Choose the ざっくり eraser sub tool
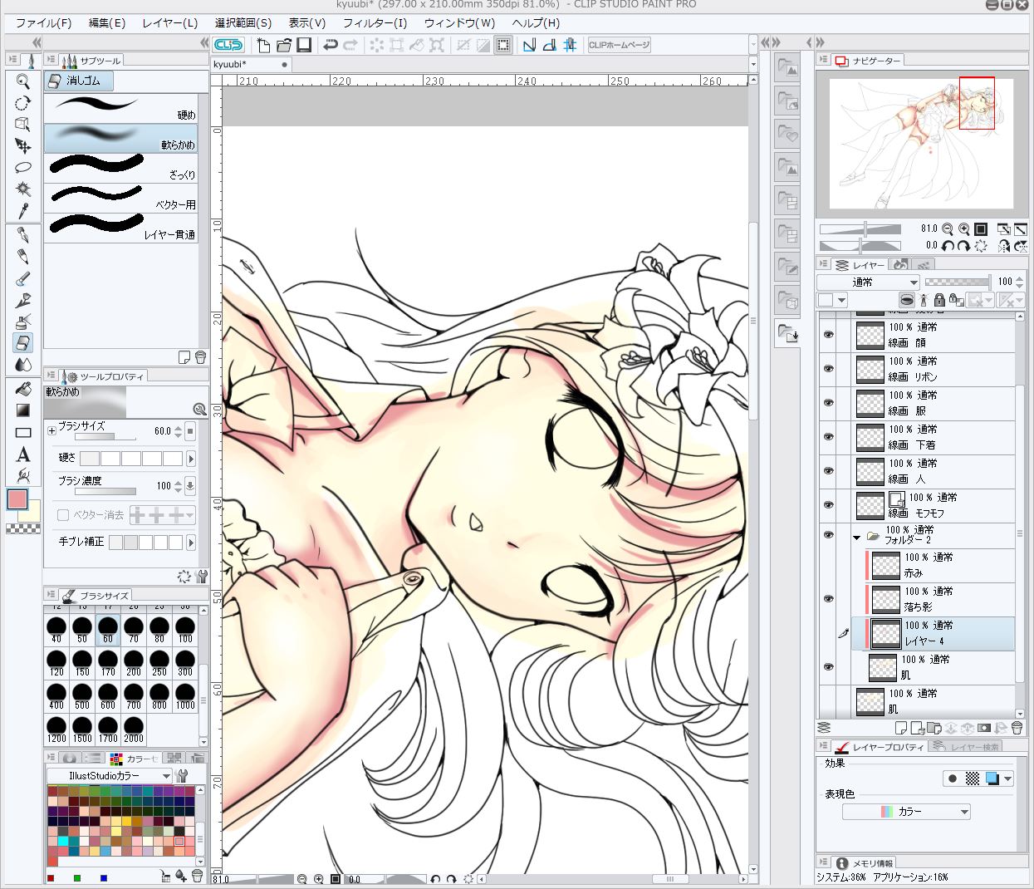This screenshot has width=1034, height=889. pyautogui.click(x=121, y=168)
